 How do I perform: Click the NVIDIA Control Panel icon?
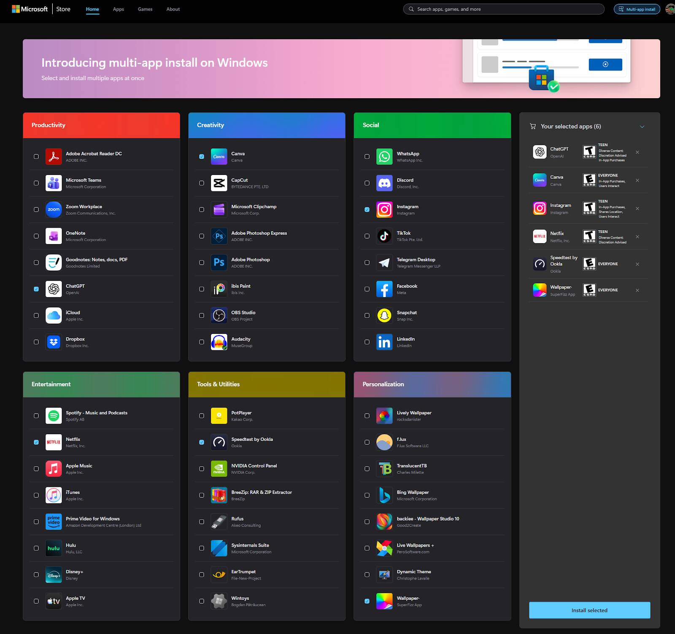219,469
